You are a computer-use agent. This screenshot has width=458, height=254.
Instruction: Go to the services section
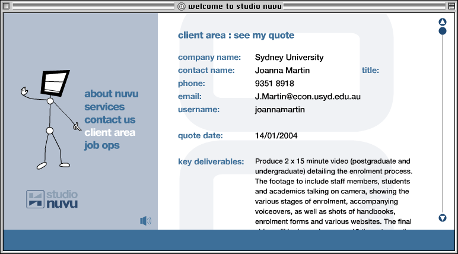[104, 107]
